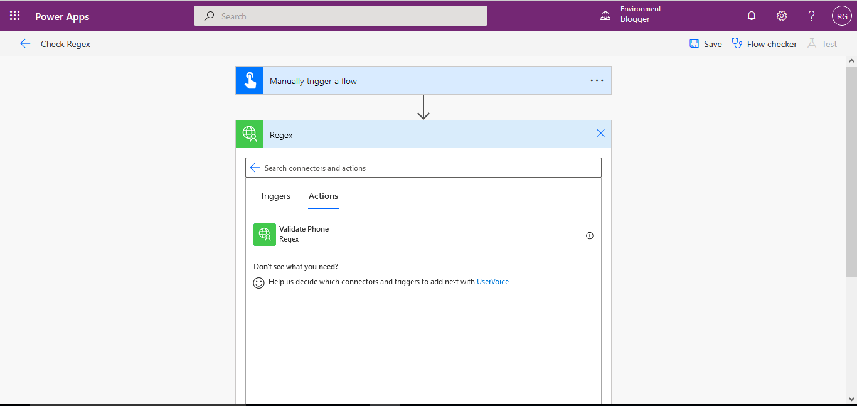This screenshot has width=857, height=406.
Task: Click the scrollbar down arrow
Action: click(851, 399)
